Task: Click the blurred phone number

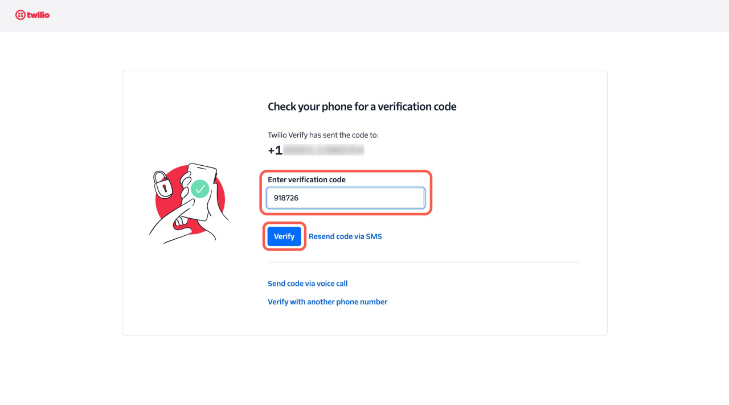Action: (x=323, y=150)
